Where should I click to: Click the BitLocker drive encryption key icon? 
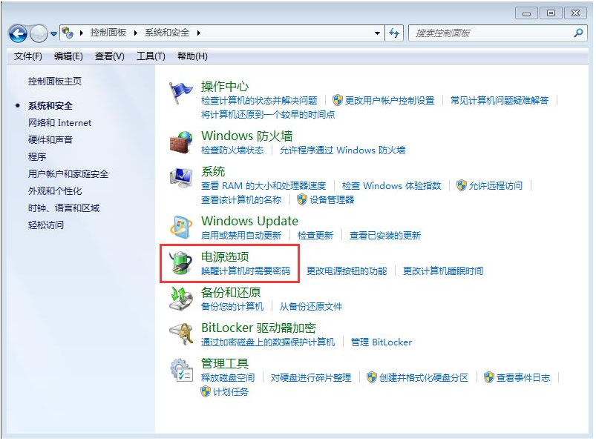pyautogui.click(x=181, y=334)
